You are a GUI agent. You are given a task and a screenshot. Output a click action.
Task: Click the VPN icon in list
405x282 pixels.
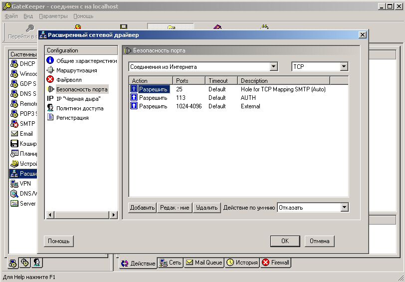[14, 184]
